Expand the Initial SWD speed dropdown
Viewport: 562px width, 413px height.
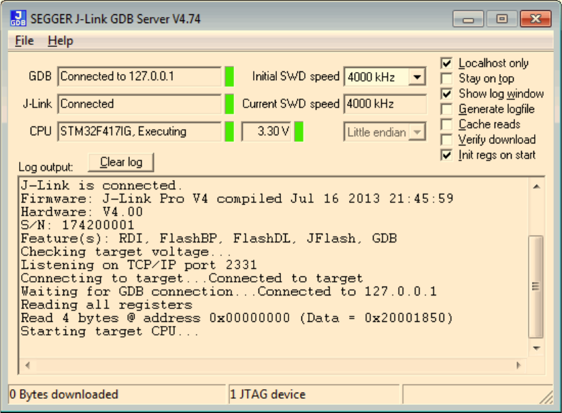(x=417, y=77)
